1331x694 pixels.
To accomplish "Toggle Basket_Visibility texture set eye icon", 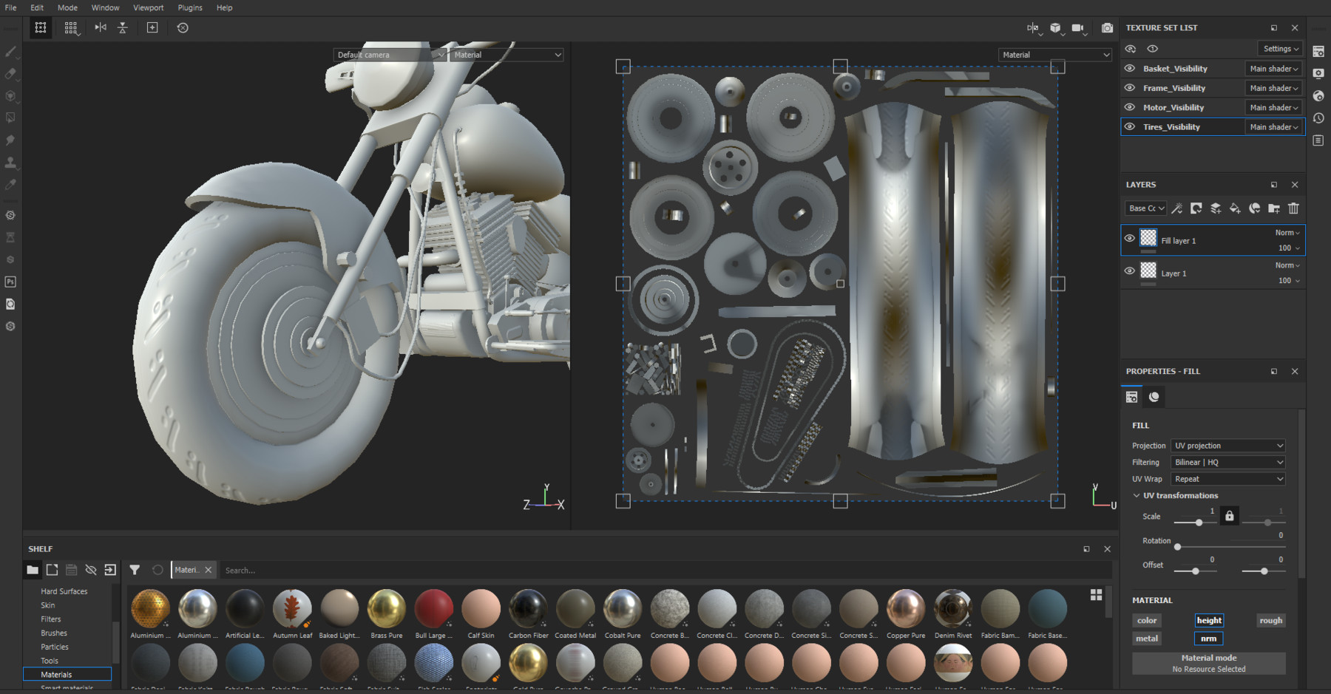I will pos(1129,68).
